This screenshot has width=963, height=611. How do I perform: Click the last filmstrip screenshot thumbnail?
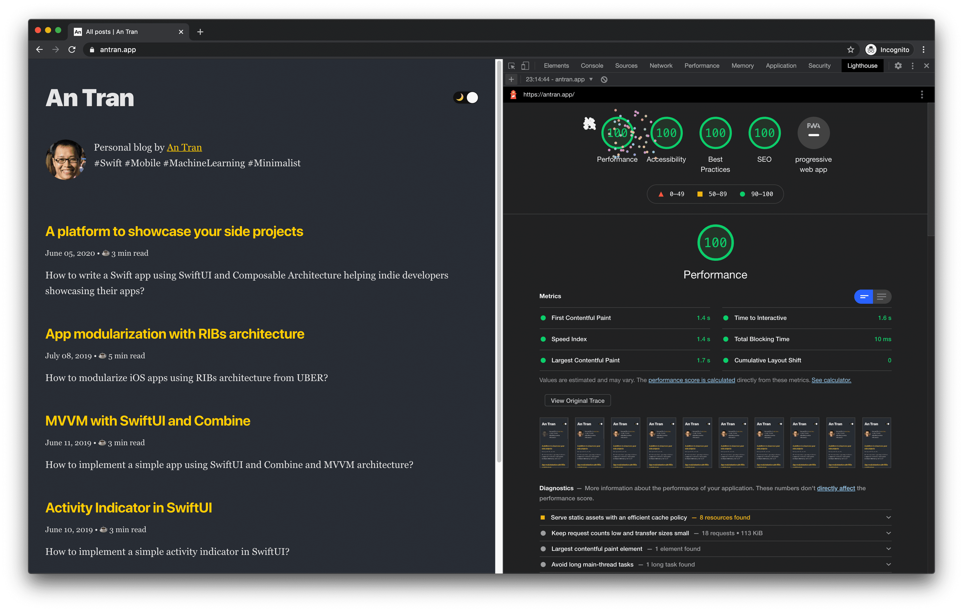pos(877,443)
